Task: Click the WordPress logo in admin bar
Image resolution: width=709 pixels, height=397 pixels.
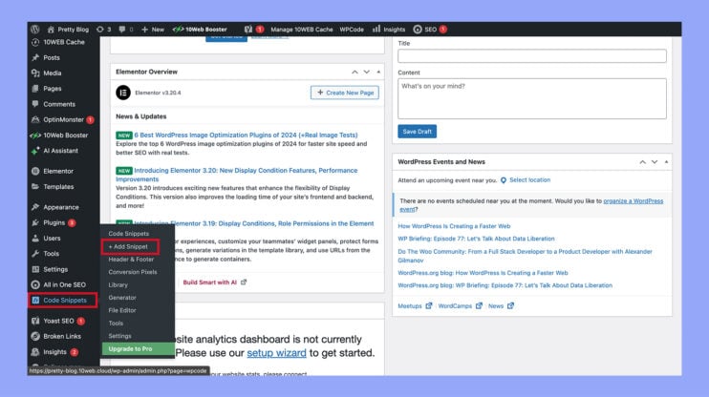Action: (34, 29)
